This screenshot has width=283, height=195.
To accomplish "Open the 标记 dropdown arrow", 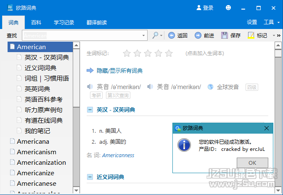I will pos(274,36).
